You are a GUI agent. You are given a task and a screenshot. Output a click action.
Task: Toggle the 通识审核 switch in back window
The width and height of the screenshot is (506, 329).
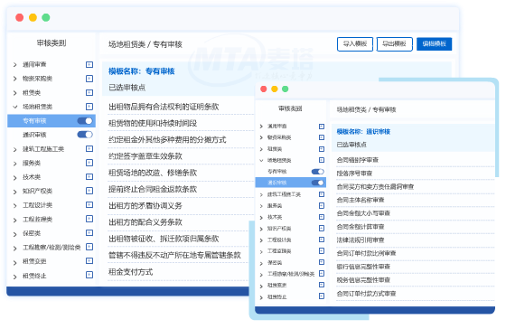(85, 135)
